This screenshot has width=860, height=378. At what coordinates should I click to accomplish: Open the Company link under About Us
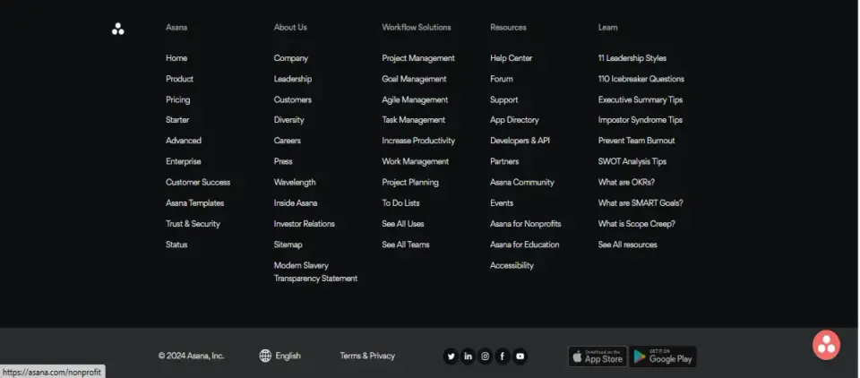point(291,58)
